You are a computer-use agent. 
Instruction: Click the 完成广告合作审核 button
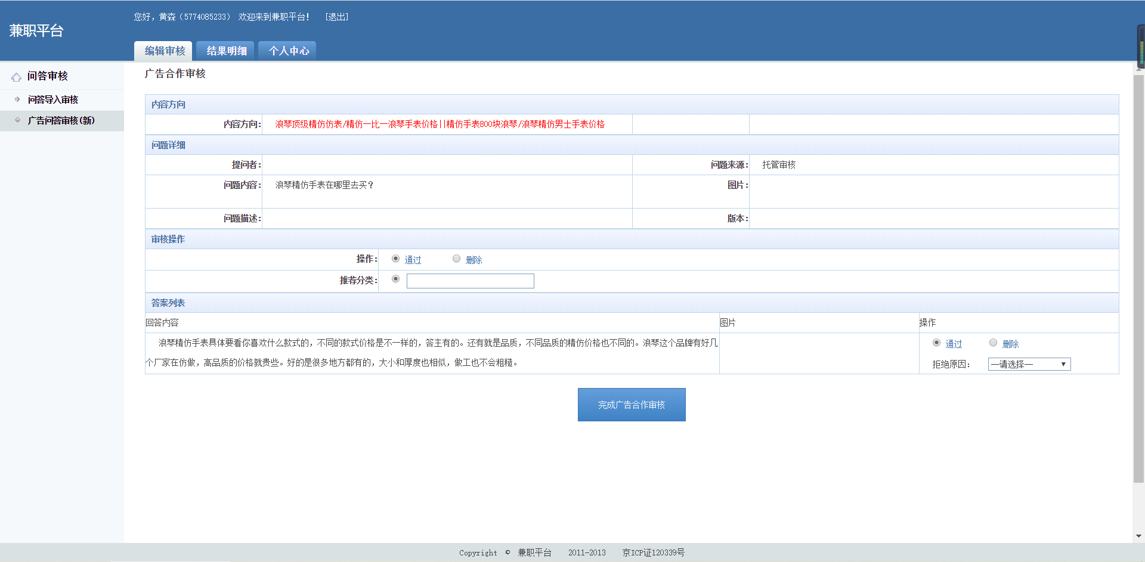pyautogui.click(x=632, y=405)
